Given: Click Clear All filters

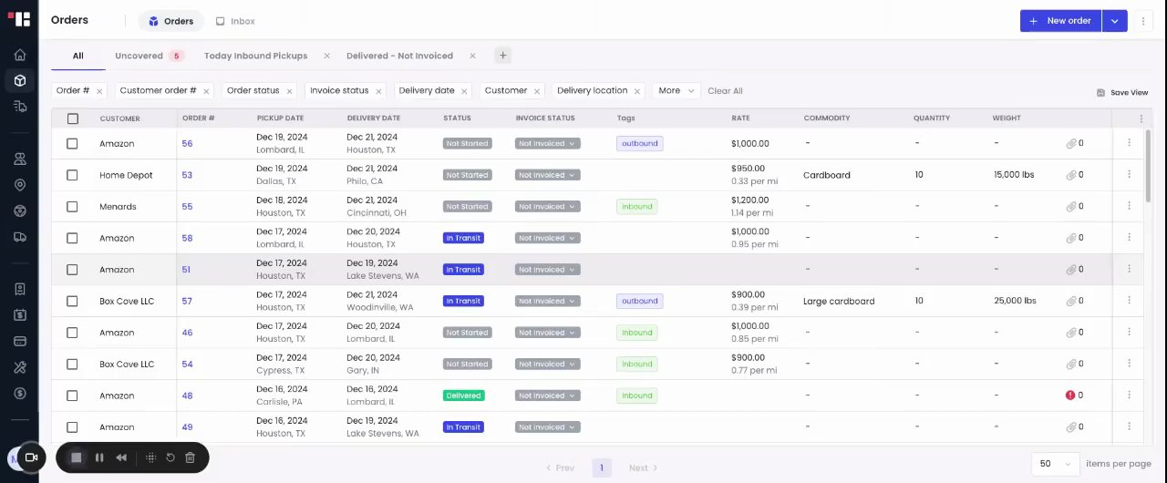Looking at the screenshot, I should (725, 91).
